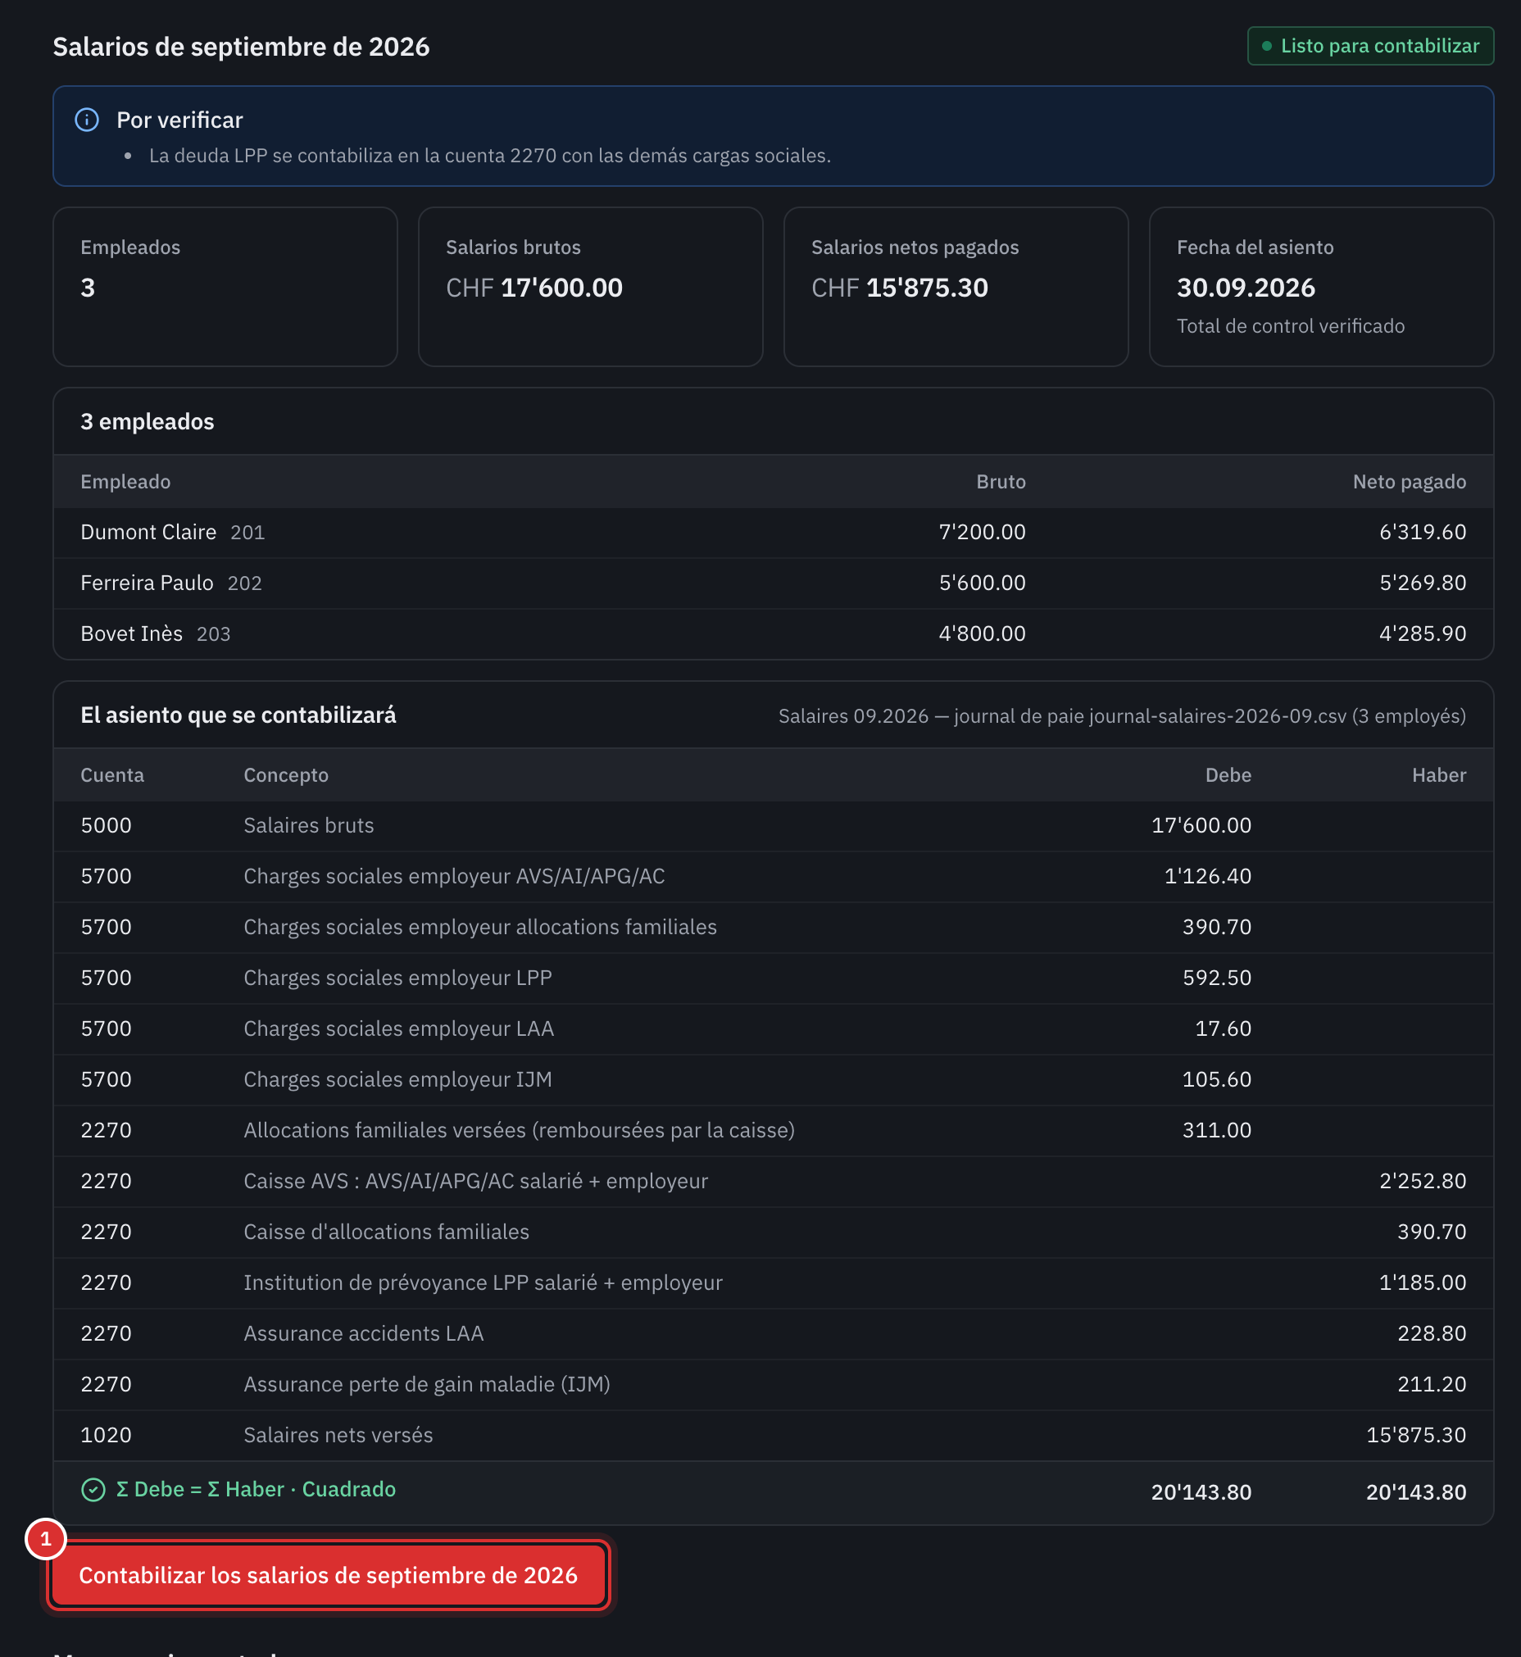Click the Salarios brutos CHF 17'600.00 card
Image resolution: width=1521 pixels, height=1657 pixels.
[x=590, y=287]
